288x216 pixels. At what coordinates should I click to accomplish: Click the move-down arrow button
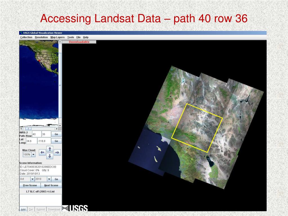coord(50,156)
